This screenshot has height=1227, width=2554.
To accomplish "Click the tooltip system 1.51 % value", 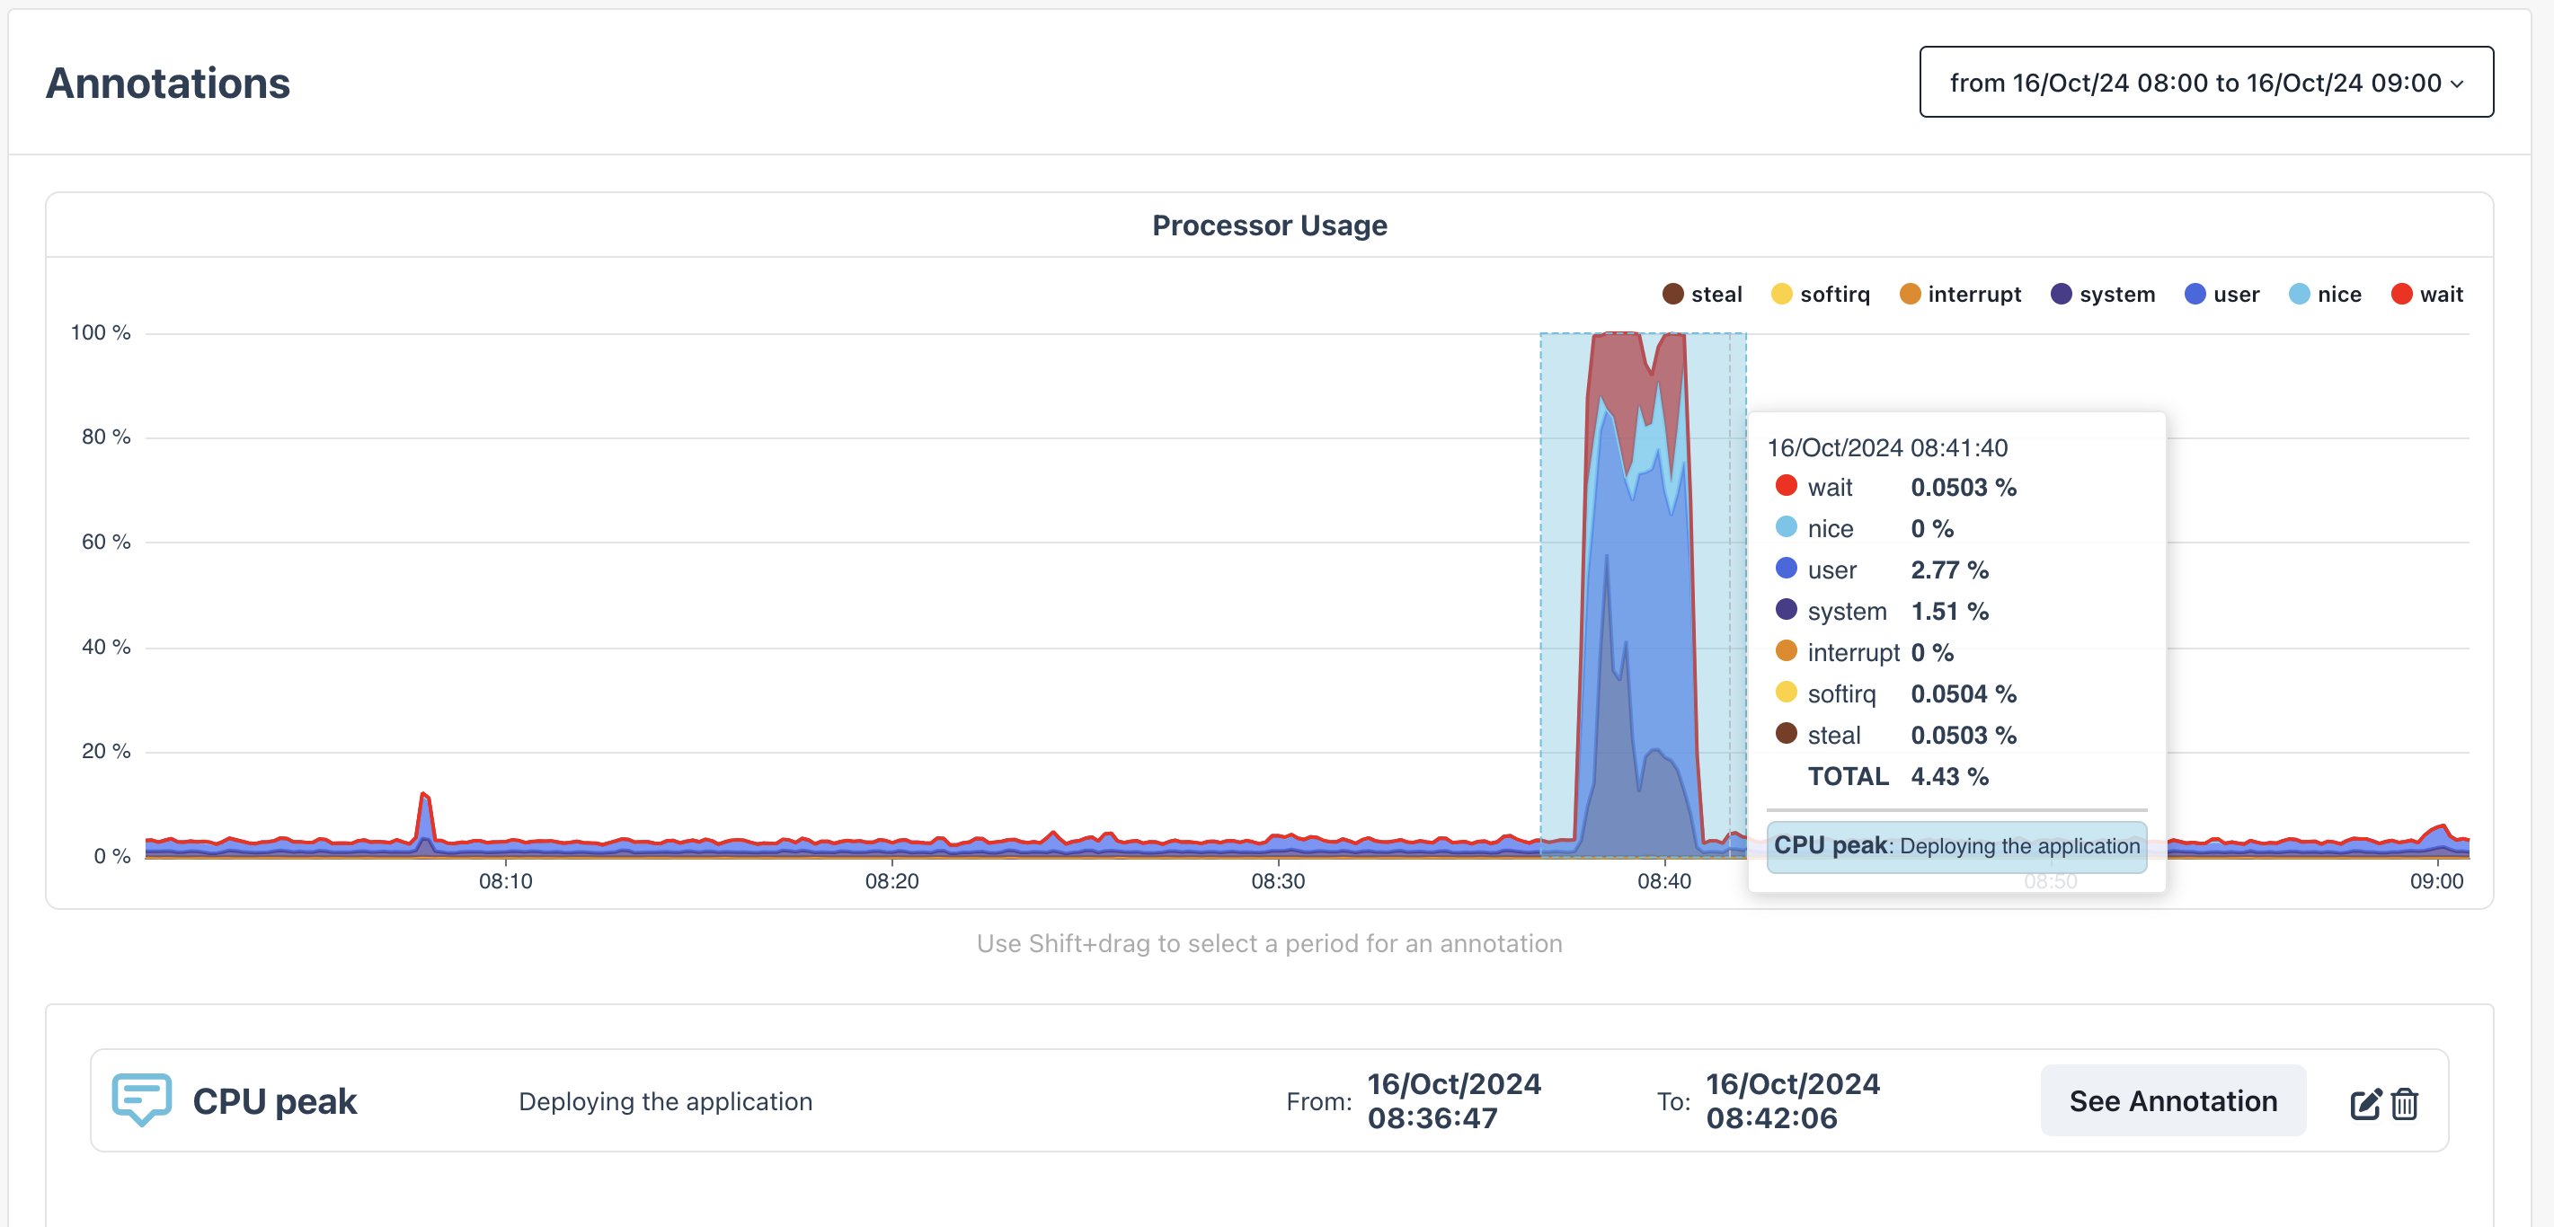I will [1949, 612].
